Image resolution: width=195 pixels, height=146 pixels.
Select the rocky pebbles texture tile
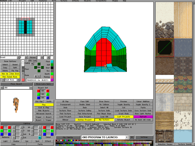(165, 29)
